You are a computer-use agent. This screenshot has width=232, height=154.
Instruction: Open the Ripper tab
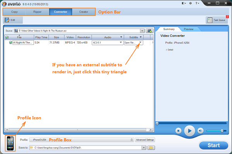38,12
